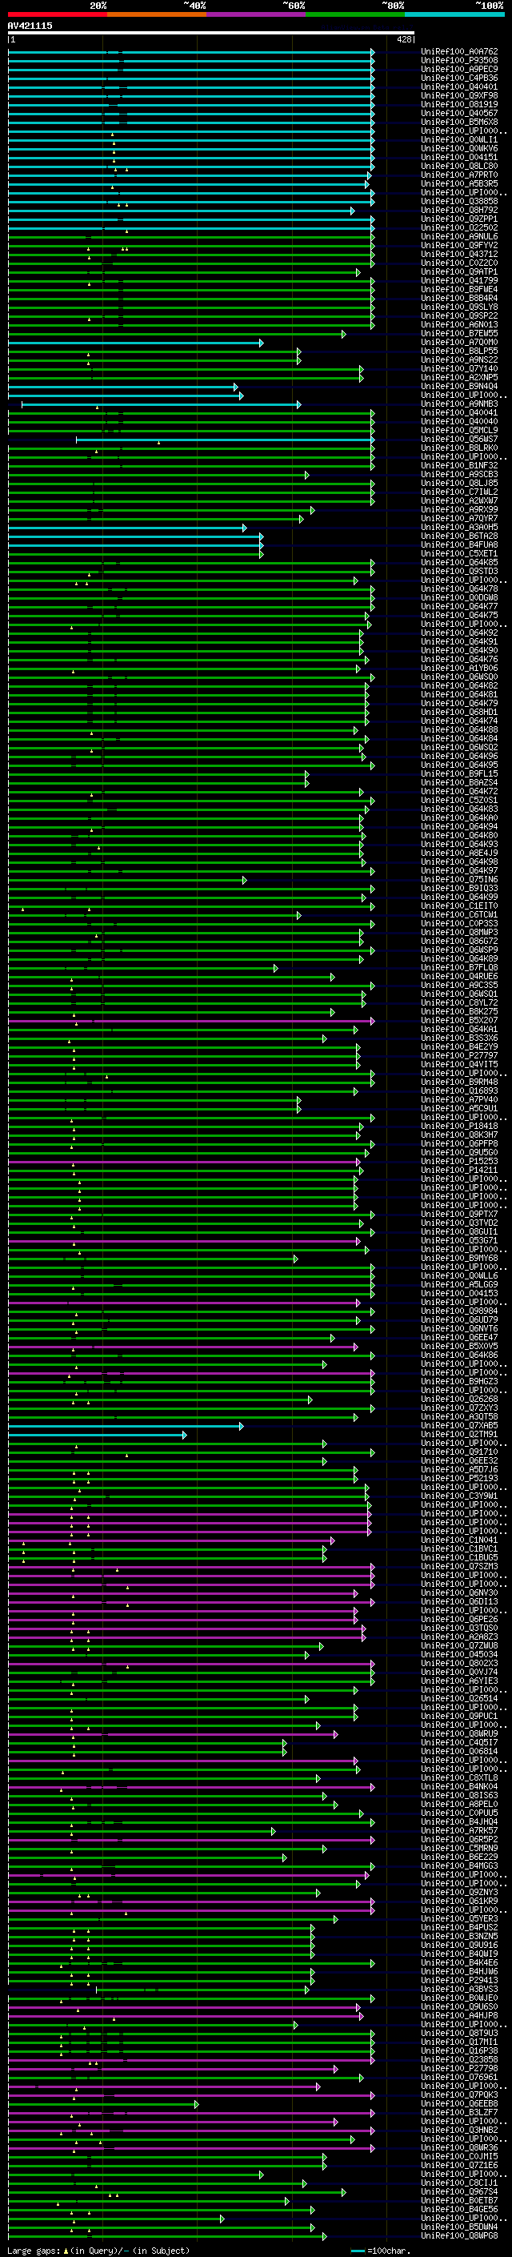Open hit UniRef100_C4PB36
Image resolution: width=512 pixels, height=2257 pixels.
(x=459, y=78)
